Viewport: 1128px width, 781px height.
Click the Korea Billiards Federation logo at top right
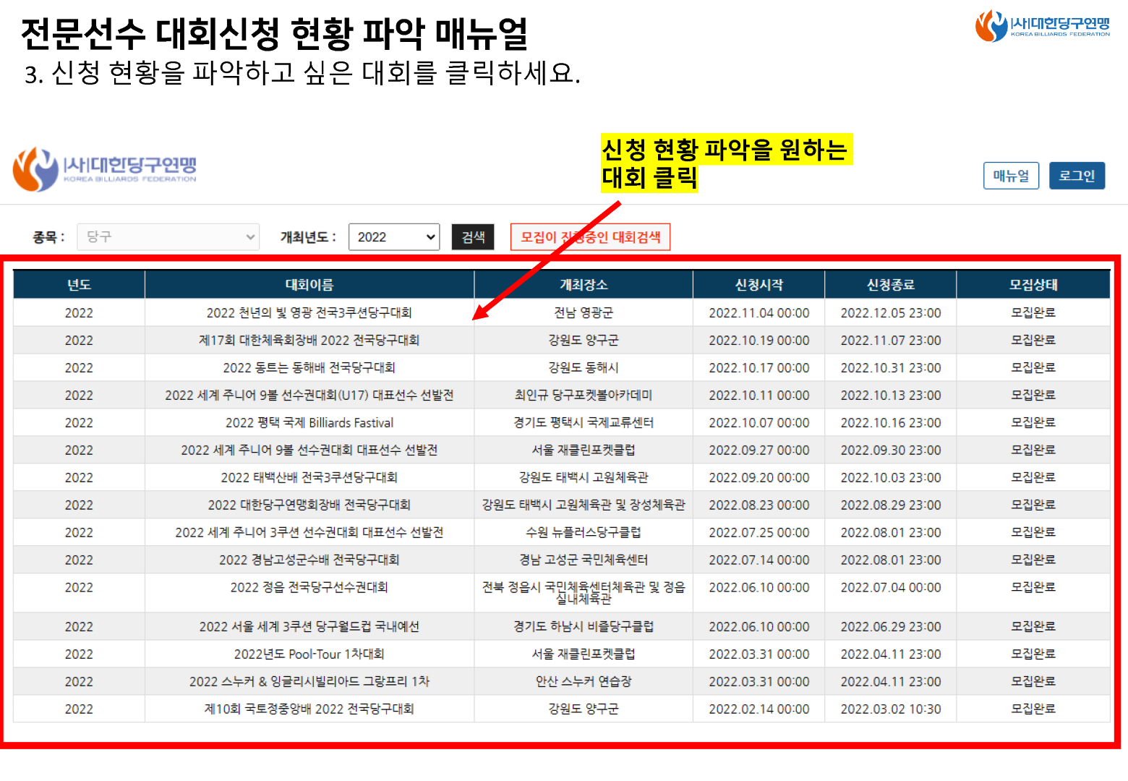pyautogui.click(x=1042, y=26)
